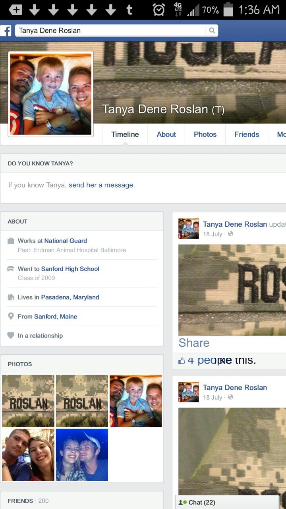Open the Sanford, Maine hometown link
286x509 pixels.
click(56, 317)
